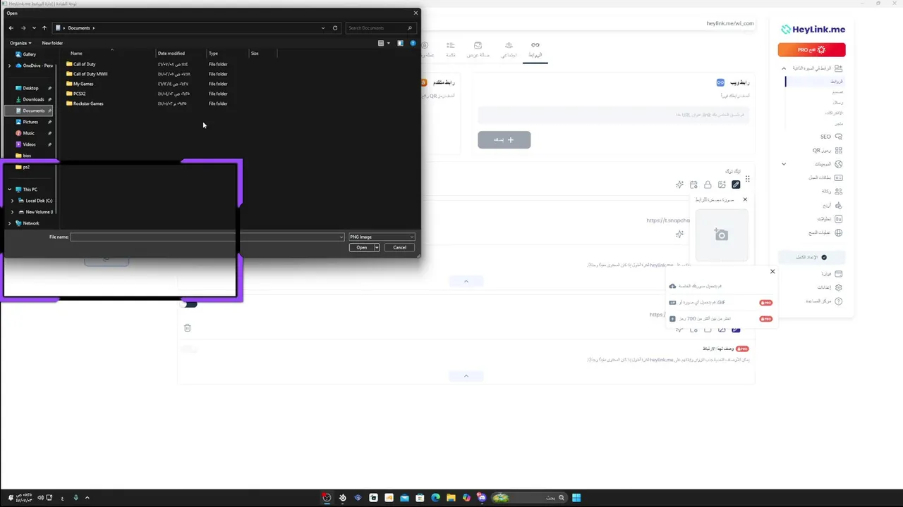Click the New folder button
This screenshot has width=903, height=507.
pyautogui.click(x=52, y=43)
